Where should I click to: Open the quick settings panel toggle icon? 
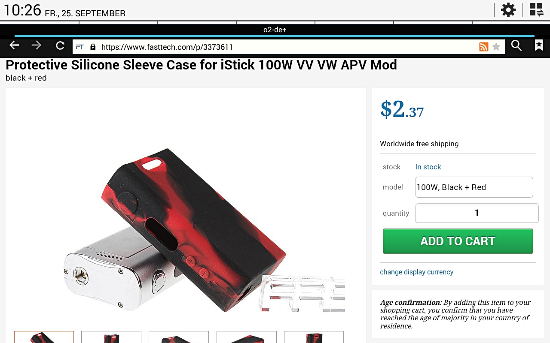(x=536, y=9)
